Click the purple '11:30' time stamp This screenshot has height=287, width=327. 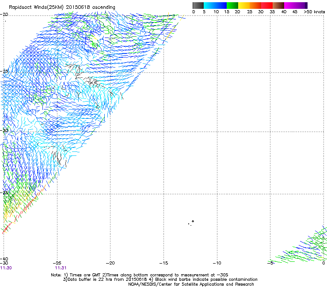(x=6, y=268)
